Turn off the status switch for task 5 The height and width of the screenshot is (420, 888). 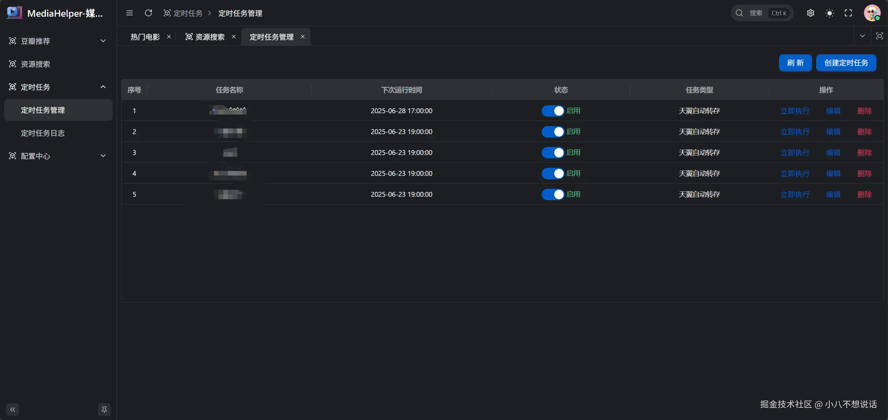[553, 194]
